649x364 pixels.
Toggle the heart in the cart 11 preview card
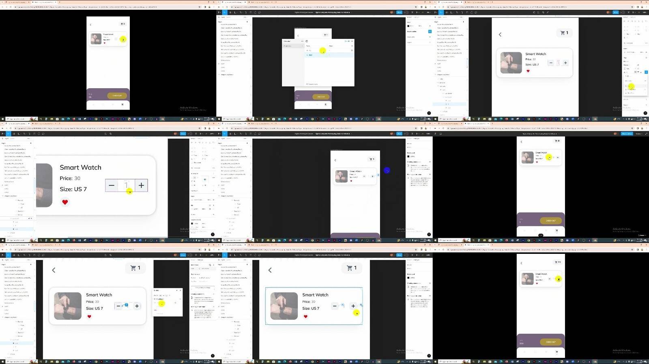pyautogui.click(x=537, y=283)
